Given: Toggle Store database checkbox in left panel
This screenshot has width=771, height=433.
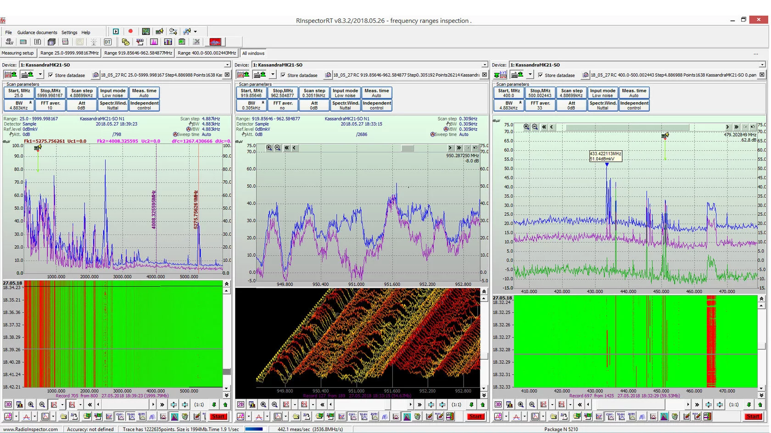Looking at the screenshot, I should point(50,75).
